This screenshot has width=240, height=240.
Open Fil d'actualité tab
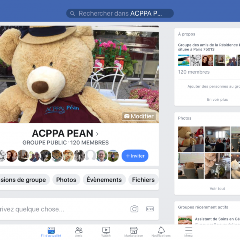click(x=51, y=232)
